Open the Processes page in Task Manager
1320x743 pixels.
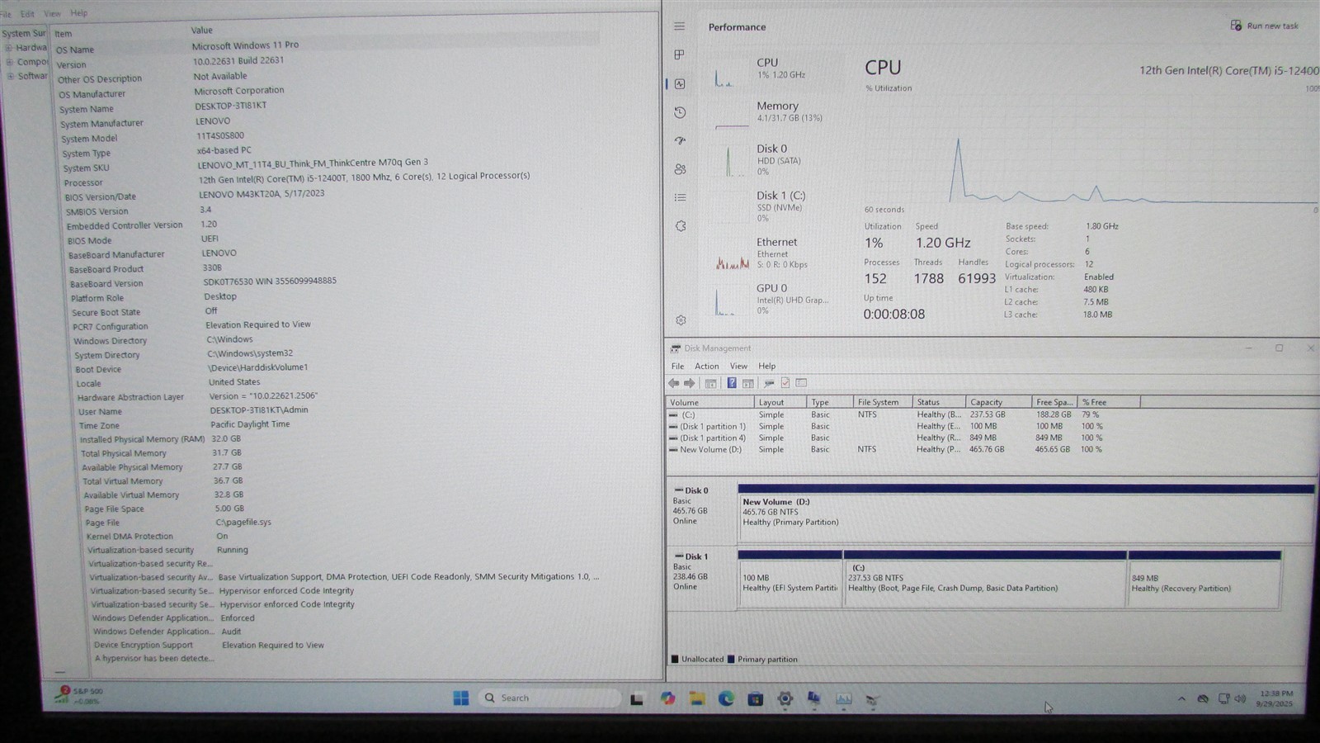point(679,54)
